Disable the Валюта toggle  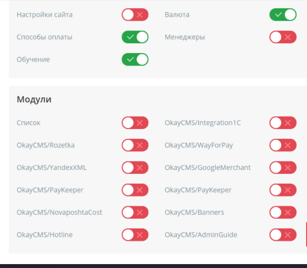click(283, 15)
